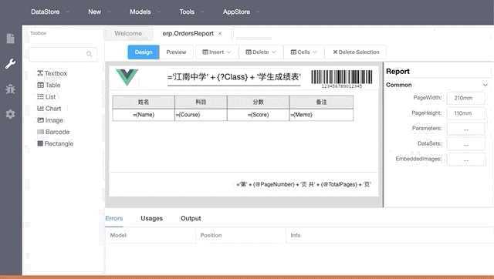Select the wrench tools sidebar icon
494x279 pixels.
(x=10, y=64)
